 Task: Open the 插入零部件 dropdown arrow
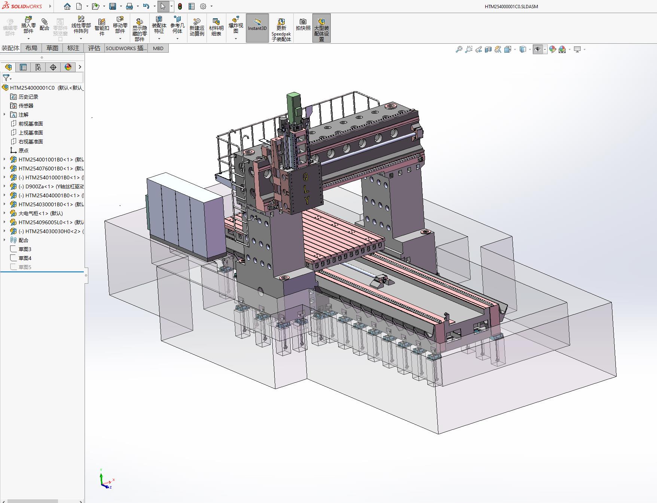tap(28, 39)
